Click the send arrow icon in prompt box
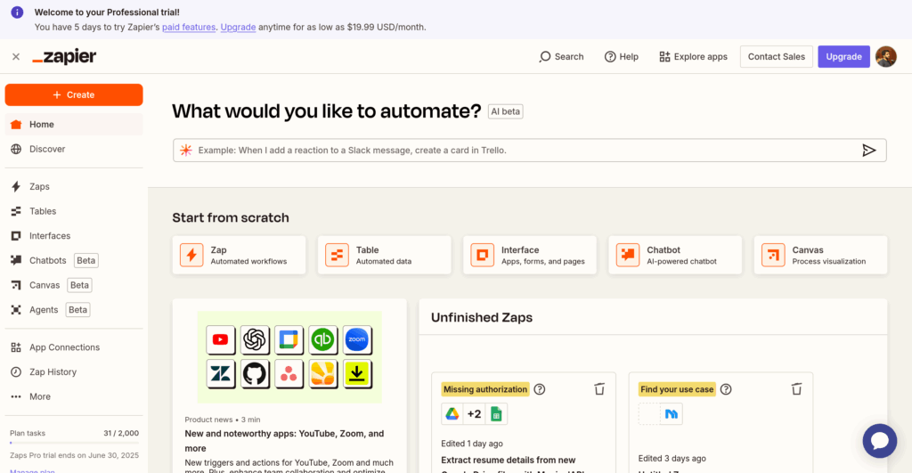912x473 pixels. [869, 151]
